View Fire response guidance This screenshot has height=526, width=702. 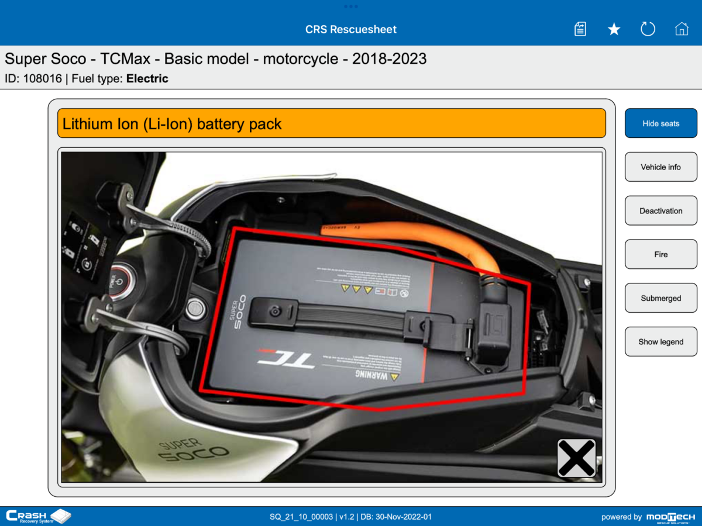click(x=660, y=254)
